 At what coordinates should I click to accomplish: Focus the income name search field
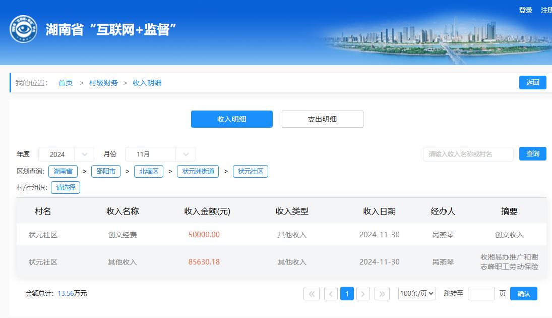click(468, 154)
